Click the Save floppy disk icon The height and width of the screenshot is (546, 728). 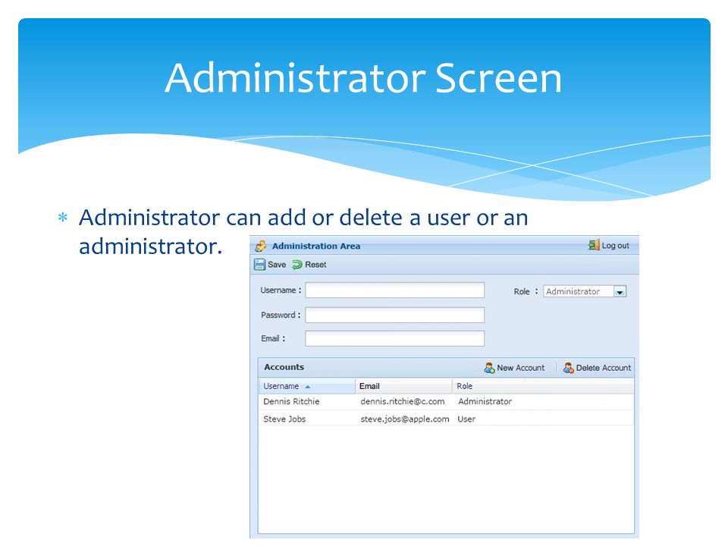click(259, 265)
